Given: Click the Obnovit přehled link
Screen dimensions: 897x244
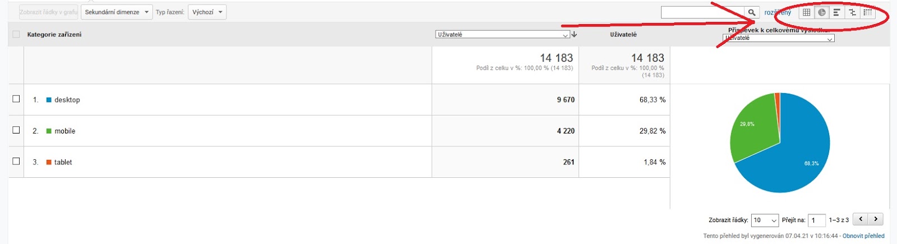Looking at the screenshot, I should (863, 236).
